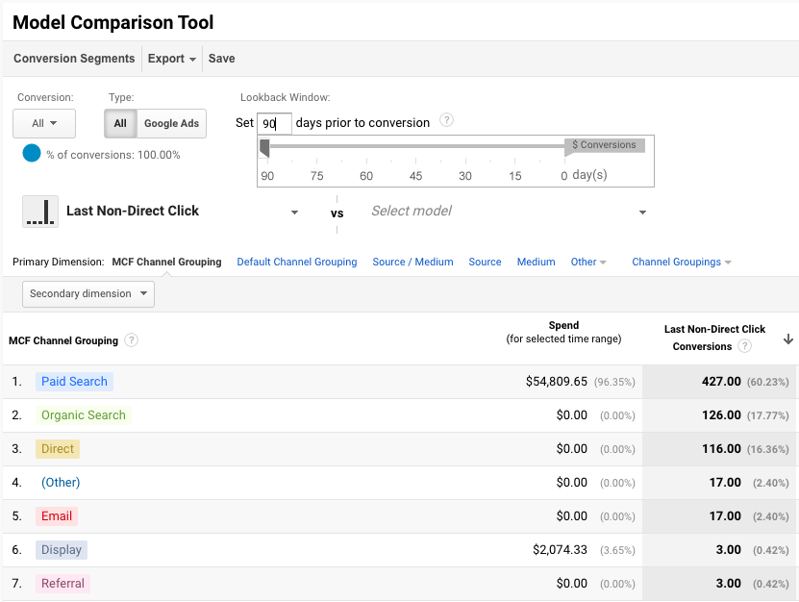The image size is (799, 602).
Task: Expand the Secondary dimension dropdown
Action: click(x=88, y=293)
